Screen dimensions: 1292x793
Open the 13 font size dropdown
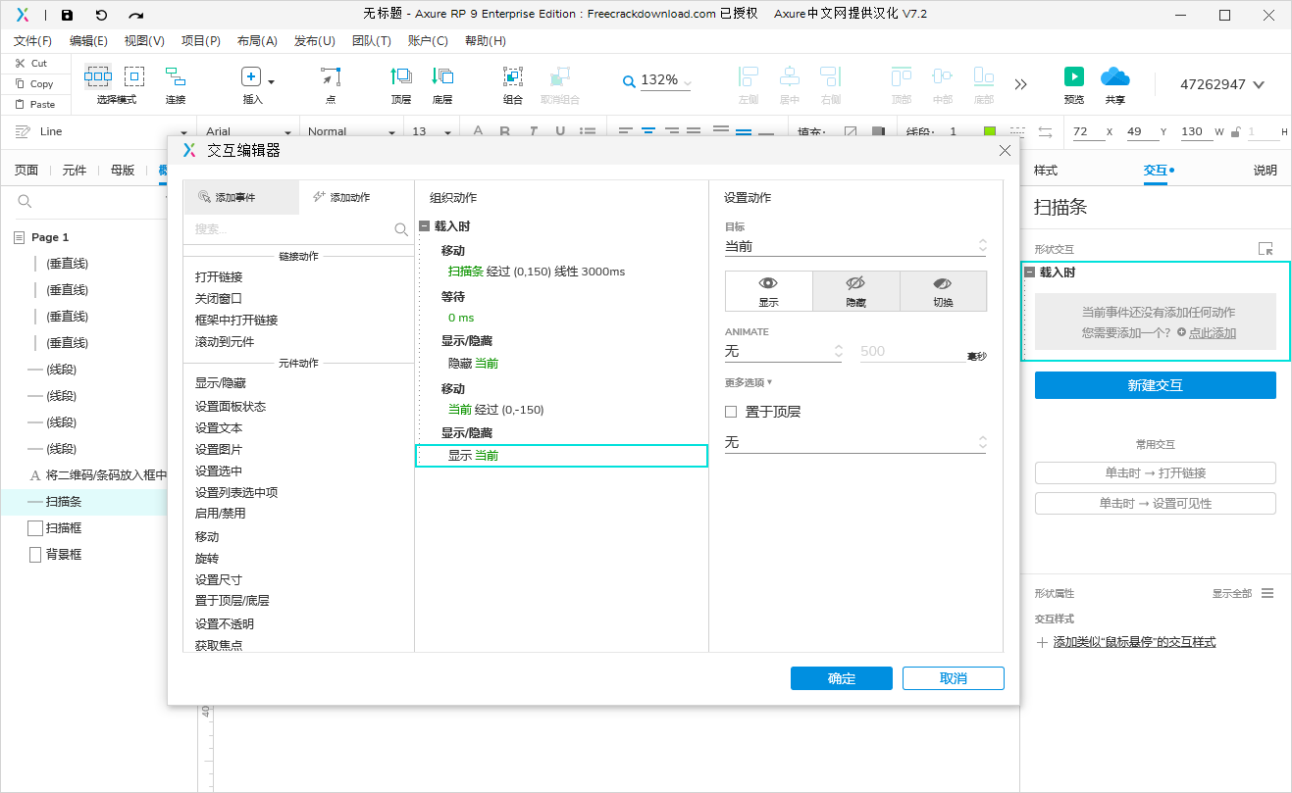tap(432, 131)
